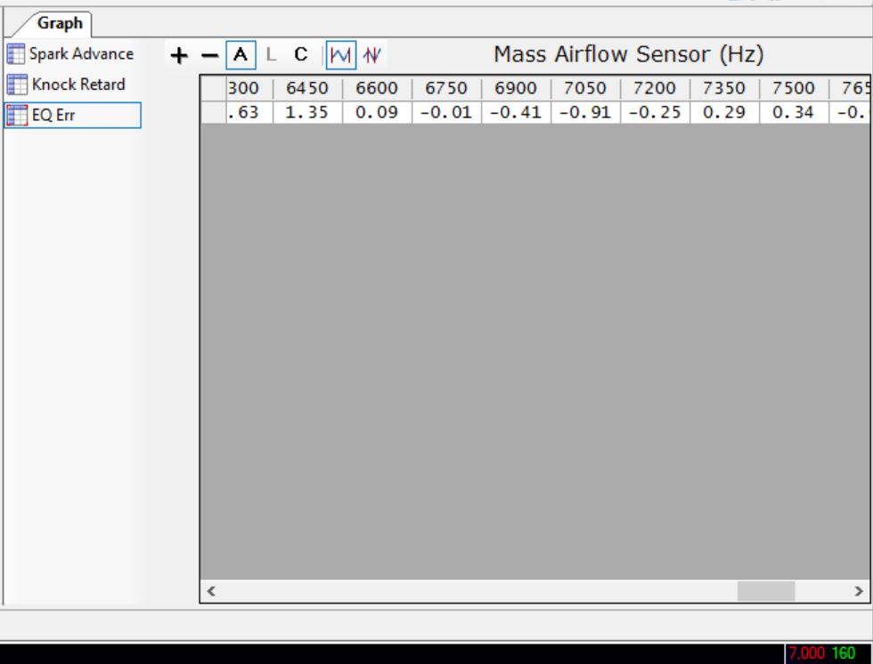Click the minus decrease button
This screenshot has height=664, width=873.
[209, 55]
